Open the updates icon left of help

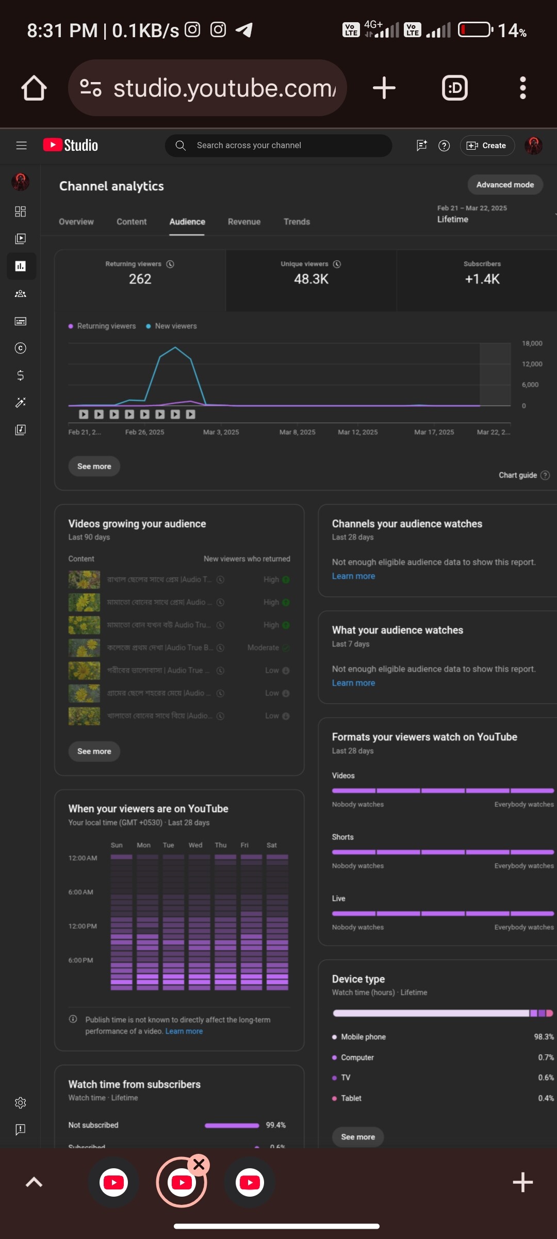[x=422, y=146]
